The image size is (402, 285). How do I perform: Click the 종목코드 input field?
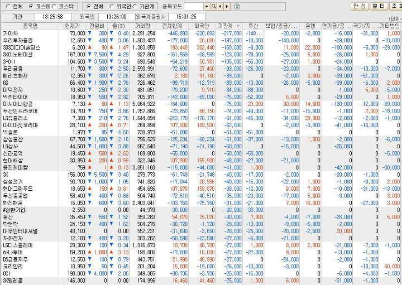194,6
